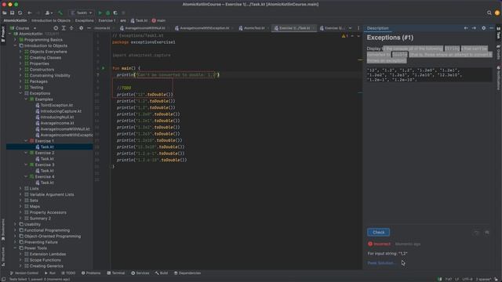Collapse the Exceptions tree node
Screen dimensions: 502x282
click(20, 93)
